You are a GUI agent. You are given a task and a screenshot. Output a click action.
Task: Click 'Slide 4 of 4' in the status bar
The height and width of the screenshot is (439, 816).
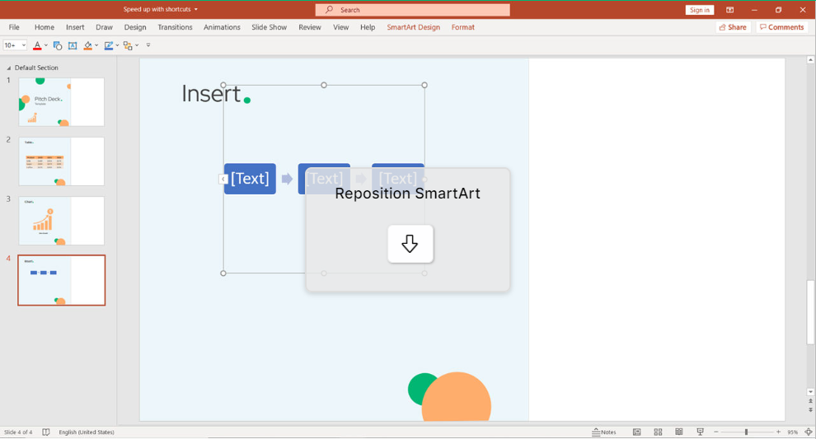point(18,432)
